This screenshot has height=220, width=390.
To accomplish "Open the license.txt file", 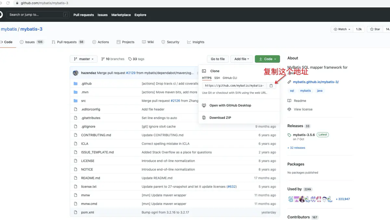I will pos(89,187).
